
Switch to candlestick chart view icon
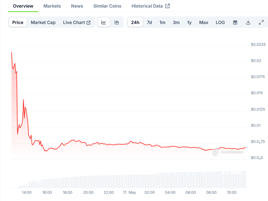click(x=117, y=22)
